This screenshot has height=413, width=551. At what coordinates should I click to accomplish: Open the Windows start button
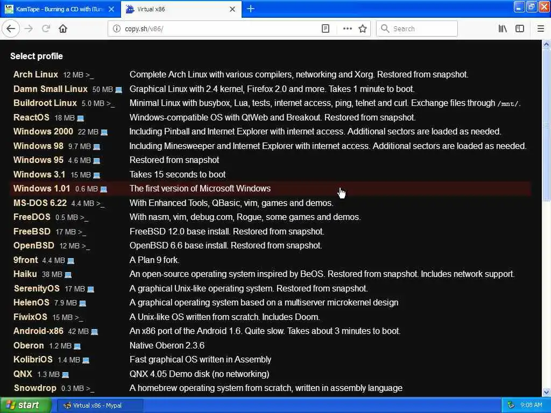[25, 405]
